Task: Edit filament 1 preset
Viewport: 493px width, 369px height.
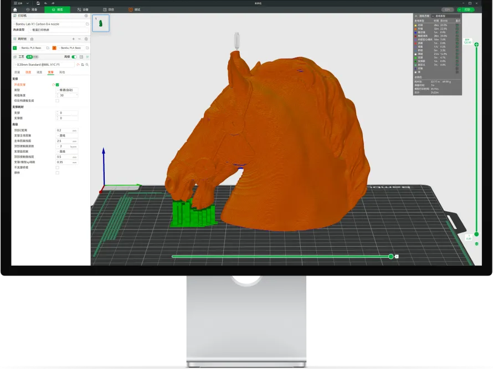Action: [48, 48]
